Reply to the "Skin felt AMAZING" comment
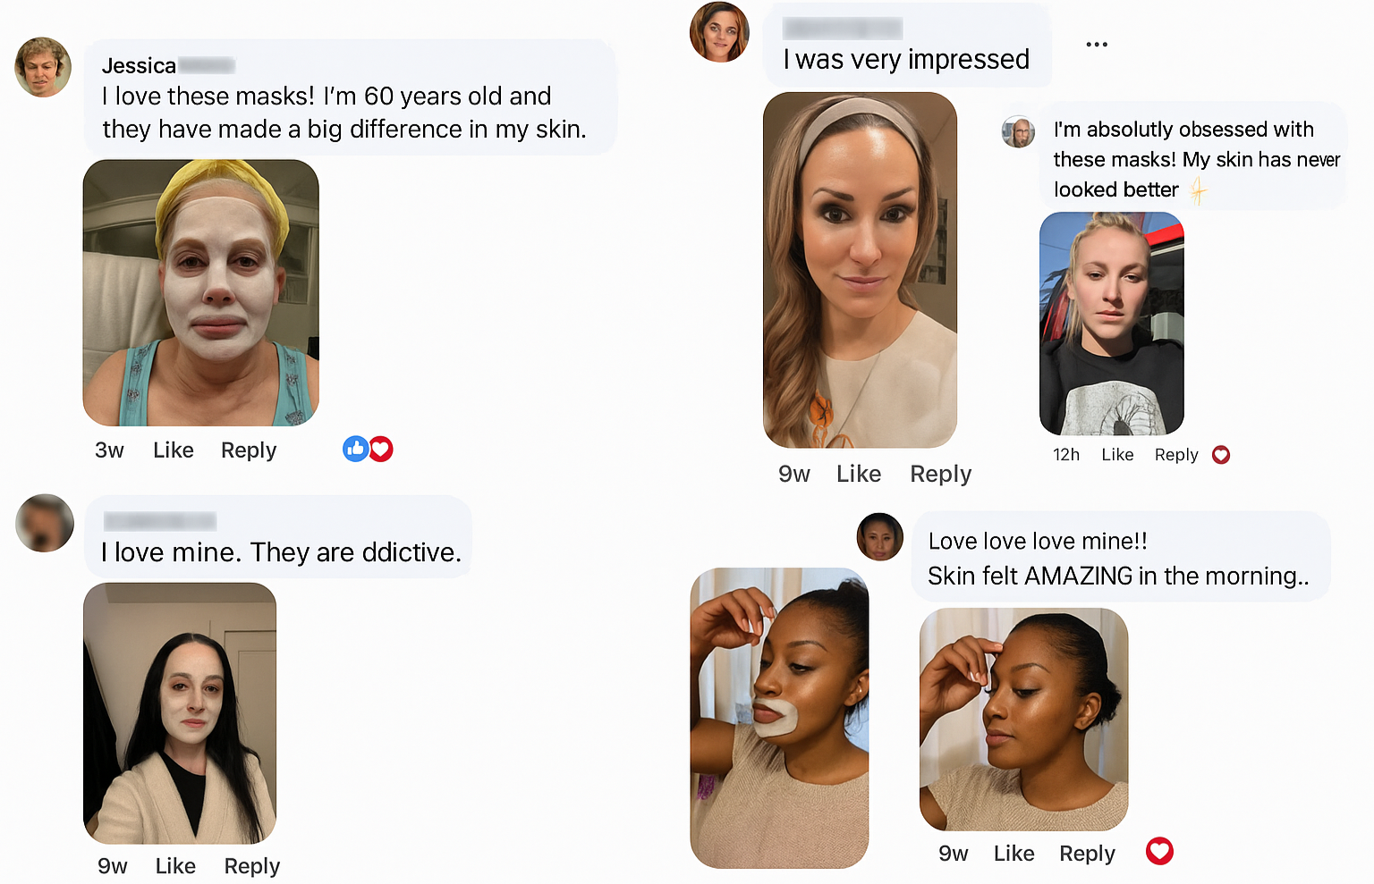The height and width of the screenshot is (884, 1374). [x=1087, y=854]
